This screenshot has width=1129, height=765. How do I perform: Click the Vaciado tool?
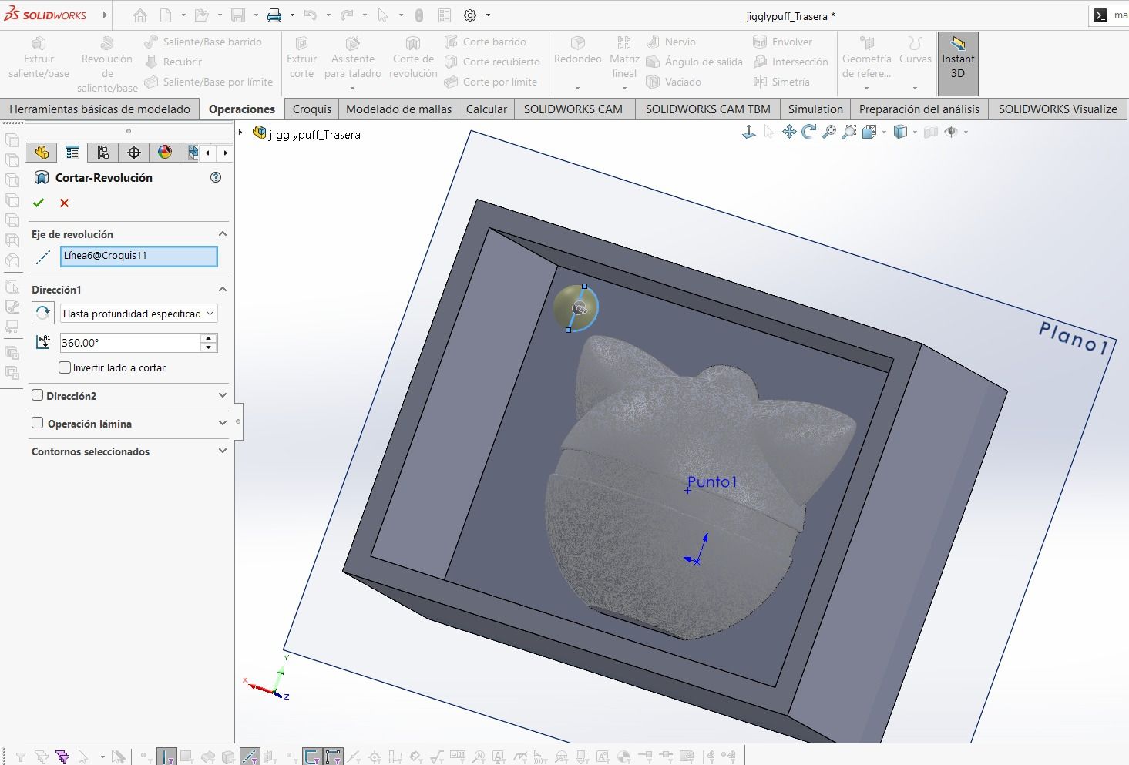click(674, 82)
